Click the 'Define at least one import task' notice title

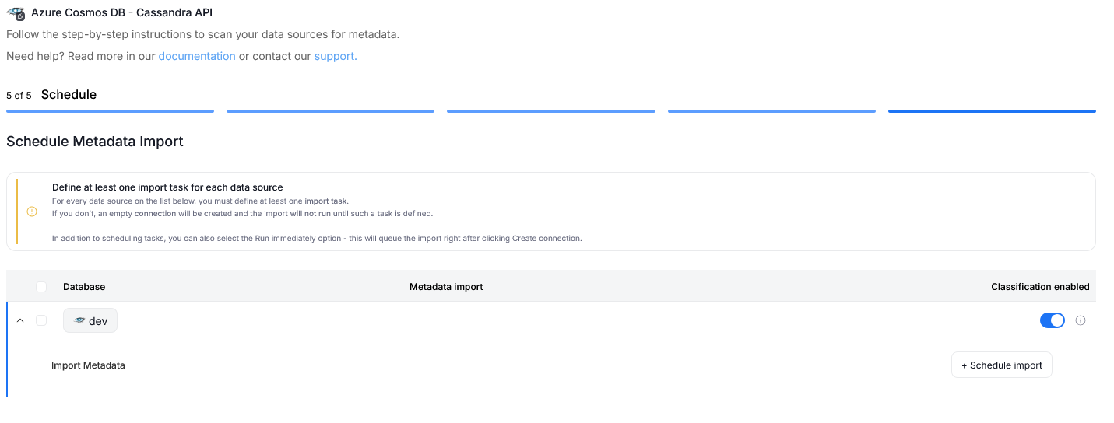(167, 187)
